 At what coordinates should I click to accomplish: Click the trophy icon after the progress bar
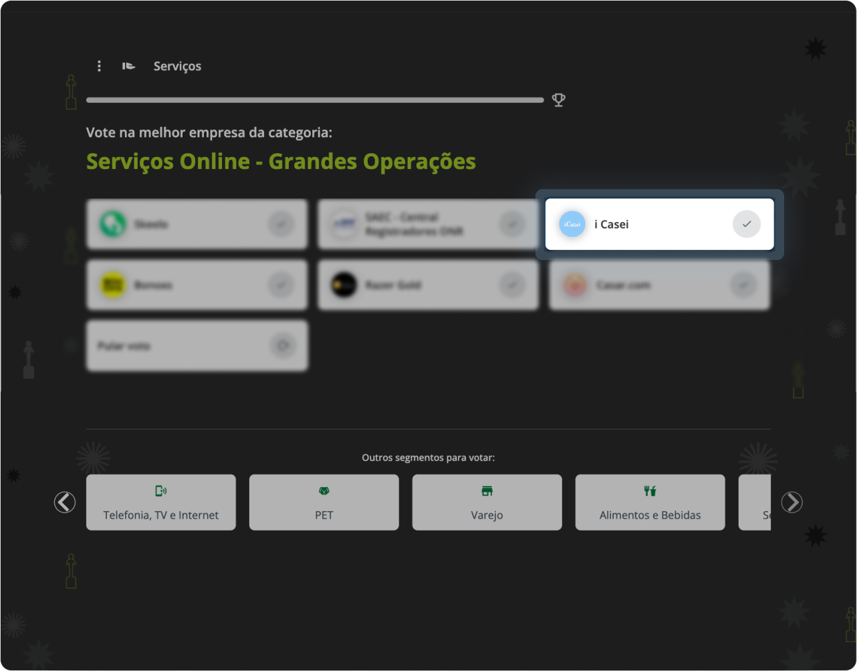559,100
